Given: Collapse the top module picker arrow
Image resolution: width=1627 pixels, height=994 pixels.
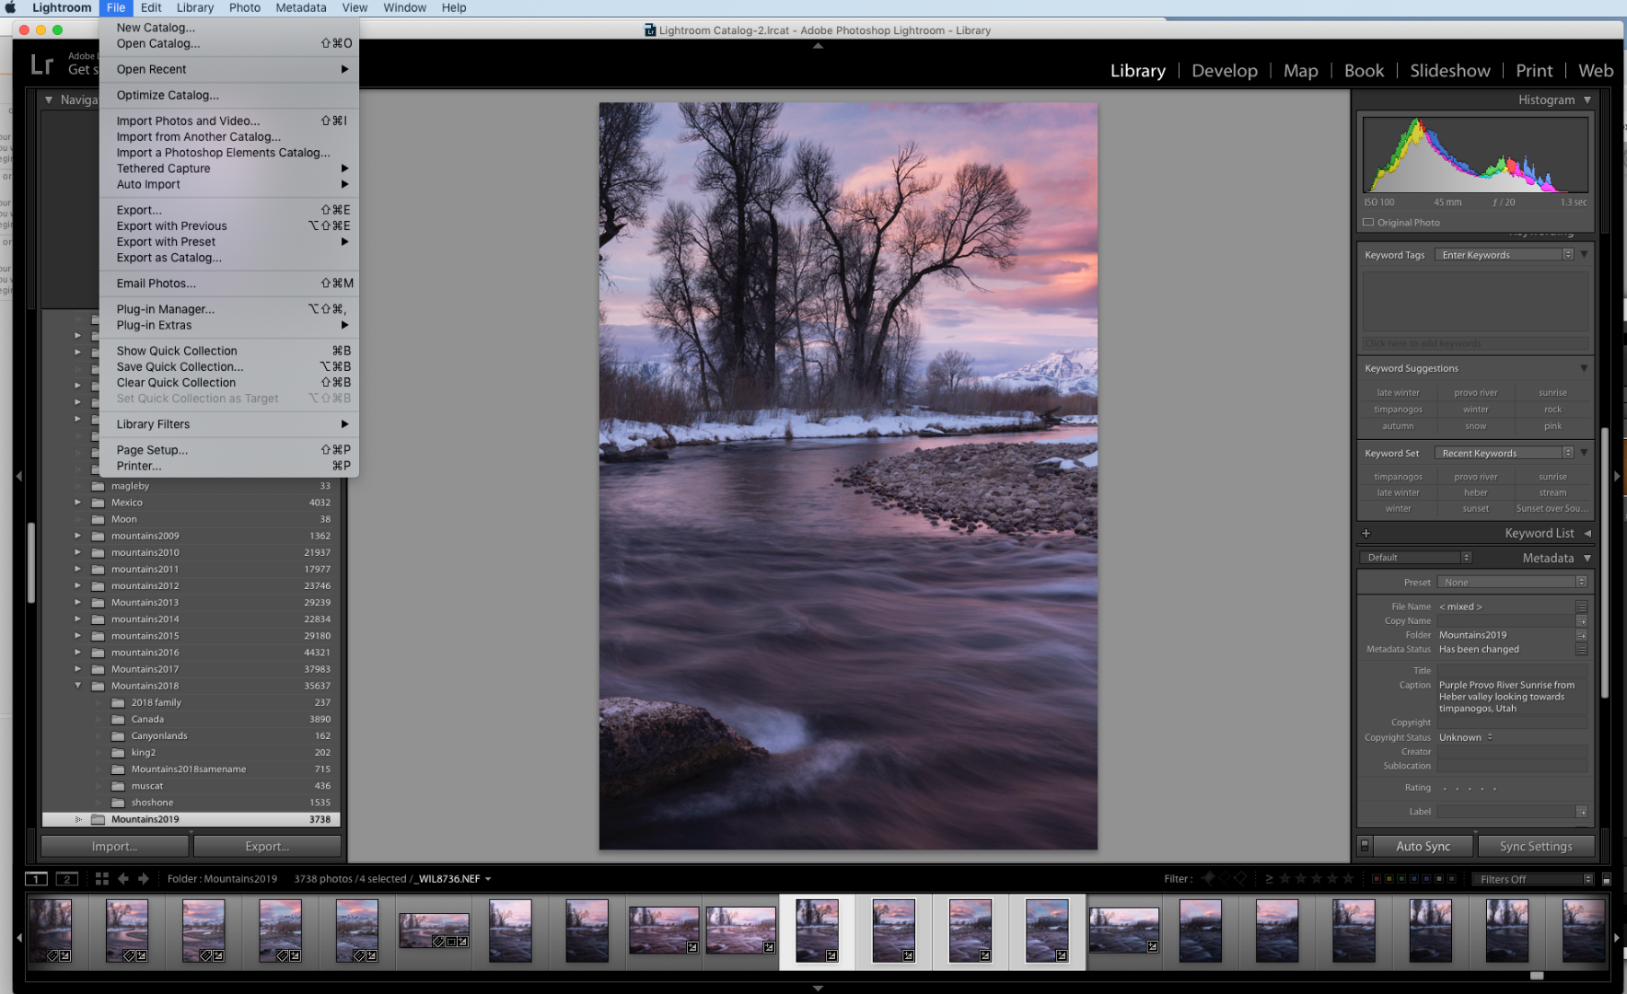Looking at the screenshot, I should click(818, 45).
